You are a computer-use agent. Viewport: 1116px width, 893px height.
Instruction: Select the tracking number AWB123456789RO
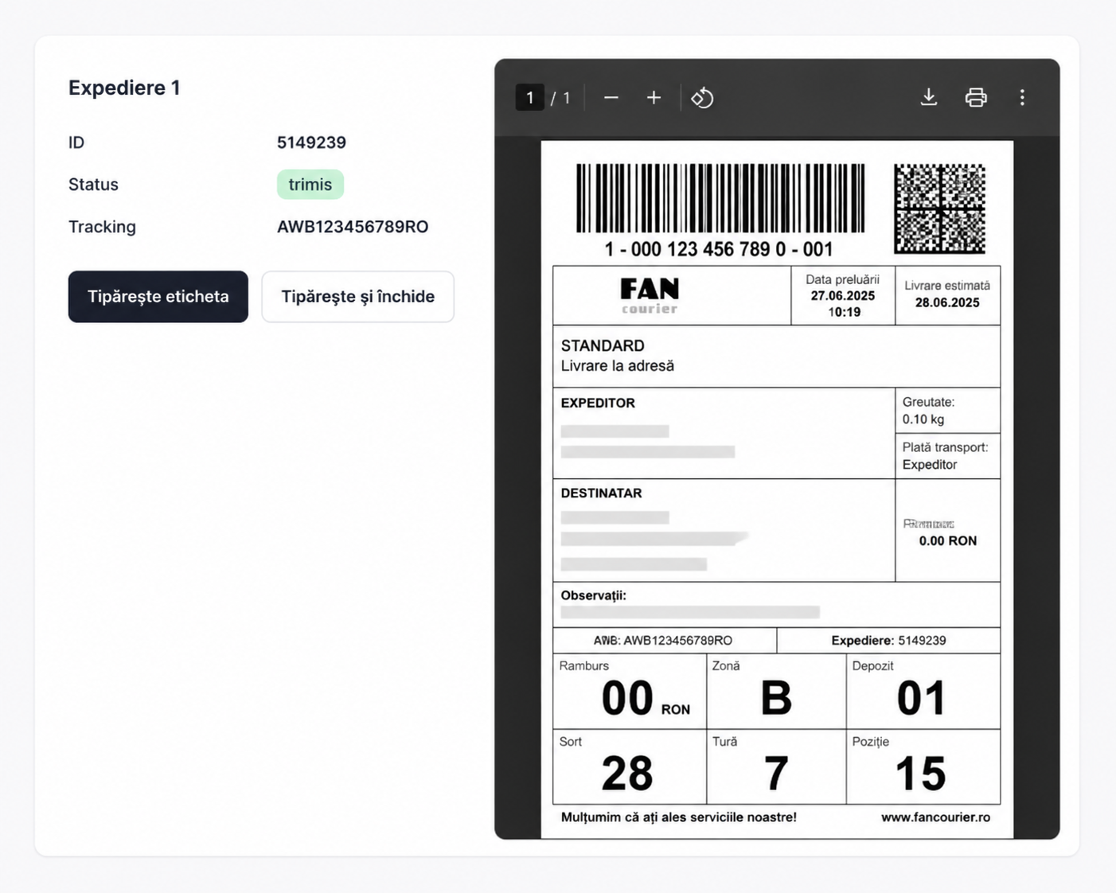click(353, 227)
